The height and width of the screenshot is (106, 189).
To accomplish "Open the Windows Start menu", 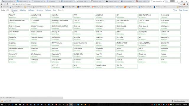I will pos(2,105).
